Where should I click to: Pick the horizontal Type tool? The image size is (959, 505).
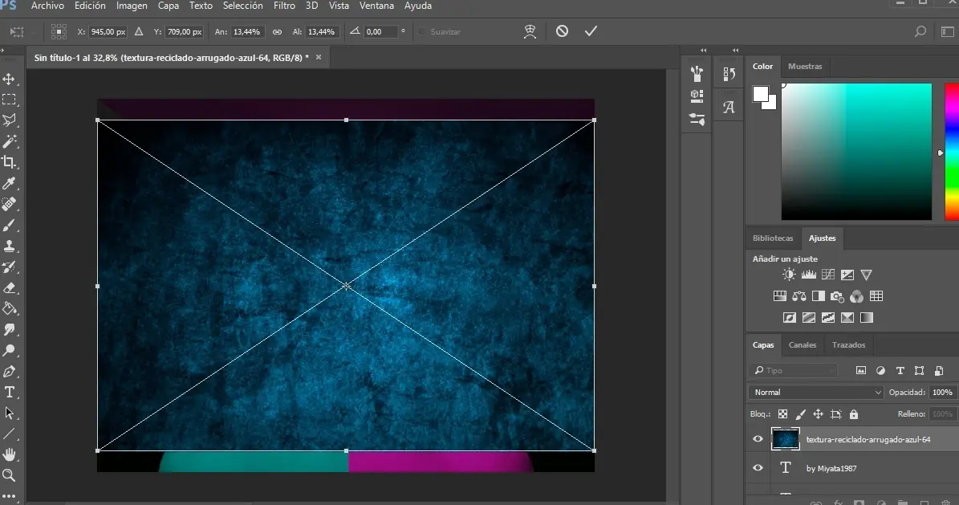tap(10, 392)
